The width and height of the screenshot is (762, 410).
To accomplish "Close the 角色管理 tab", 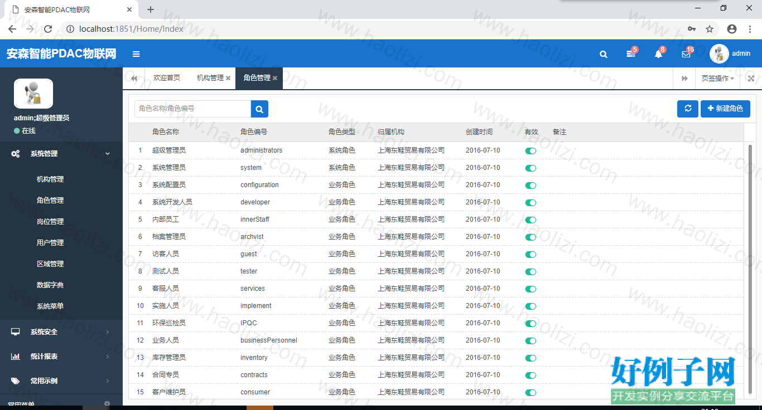I will [275, 79].
